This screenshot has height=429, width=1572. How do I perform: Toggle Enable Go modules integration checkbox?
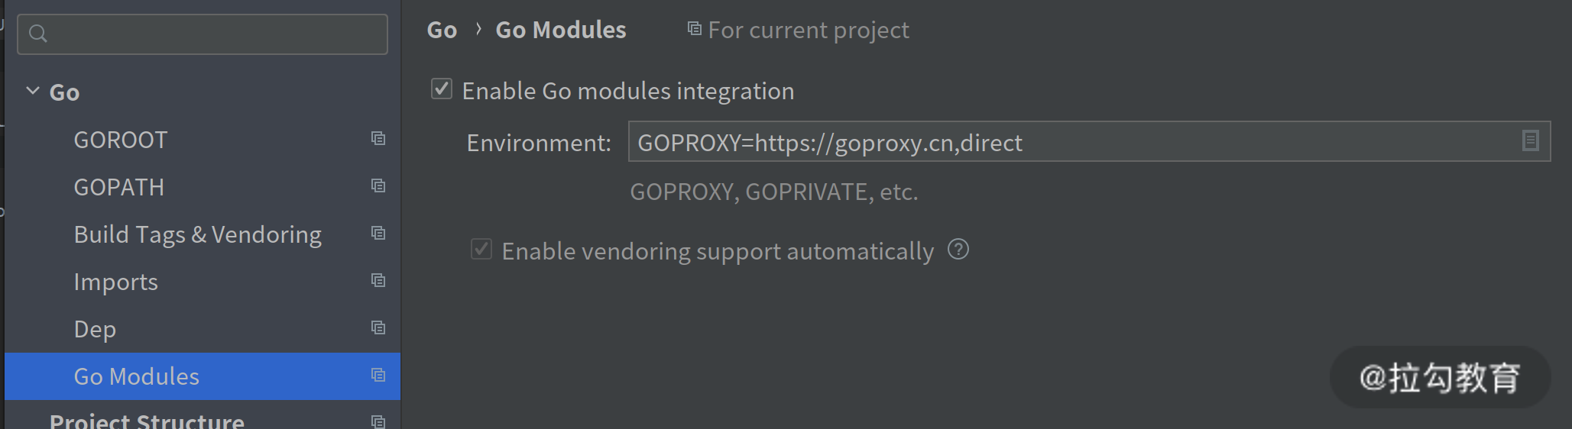[x=442, y=89]
